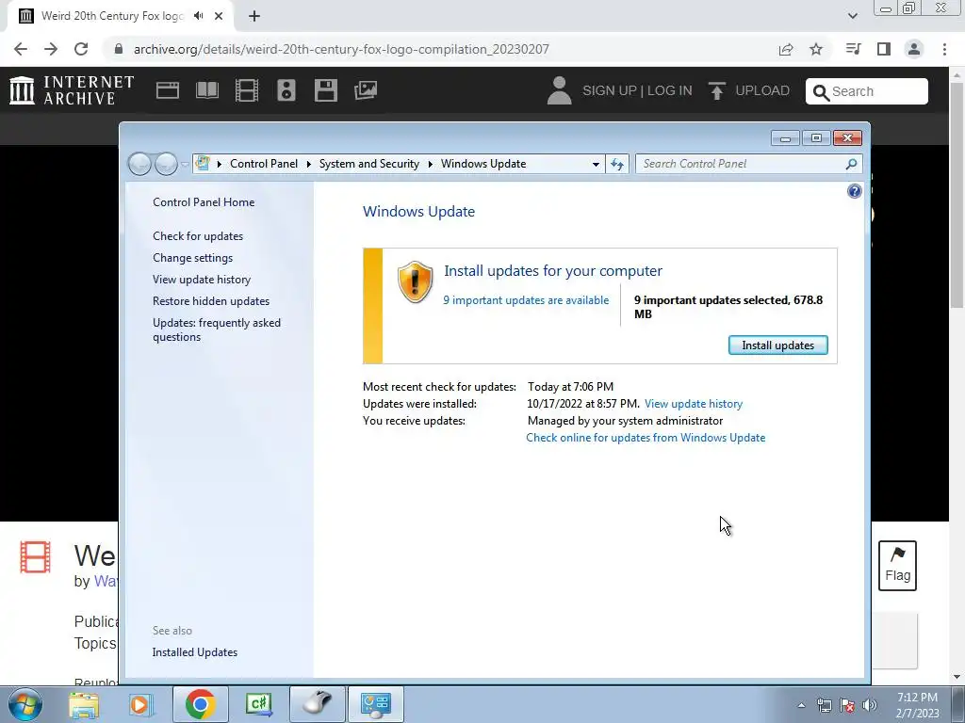This screenshot has height=723, width=965.
Task: Click the orange film icon beside the video title
Action: tap(35, 557)
